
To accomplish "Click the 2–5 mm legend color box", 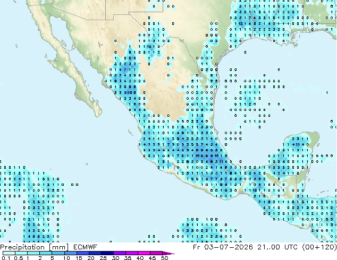I will click(x=46, y=253).
